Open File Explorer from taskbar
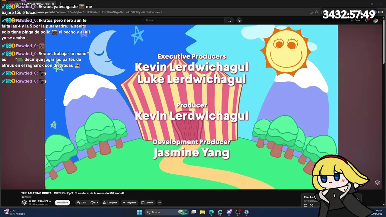The image size is (386, 217). (x=203, y=212)
